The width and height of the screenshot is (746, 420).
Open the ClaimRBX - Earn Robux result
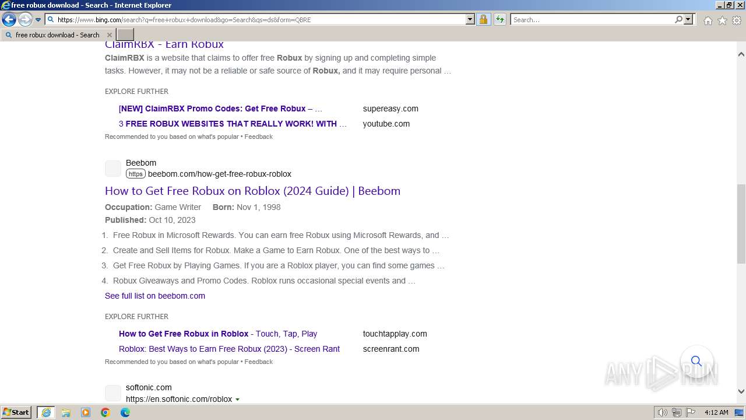click(x=164, y=44)
